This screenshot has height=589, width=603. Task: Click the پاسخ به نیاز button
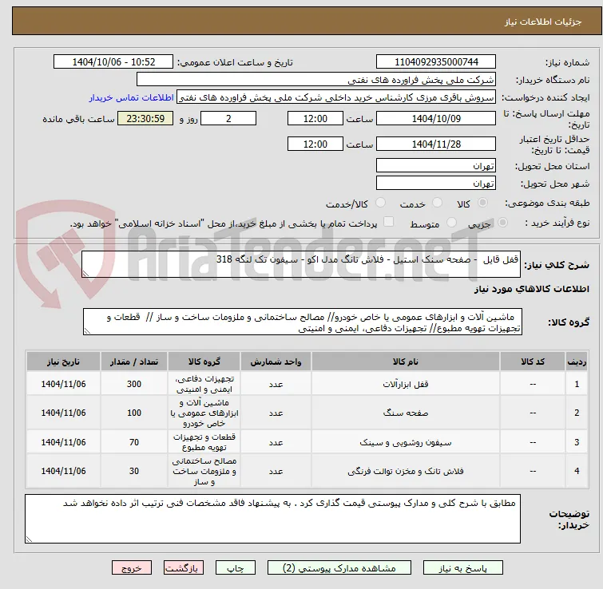463,567
